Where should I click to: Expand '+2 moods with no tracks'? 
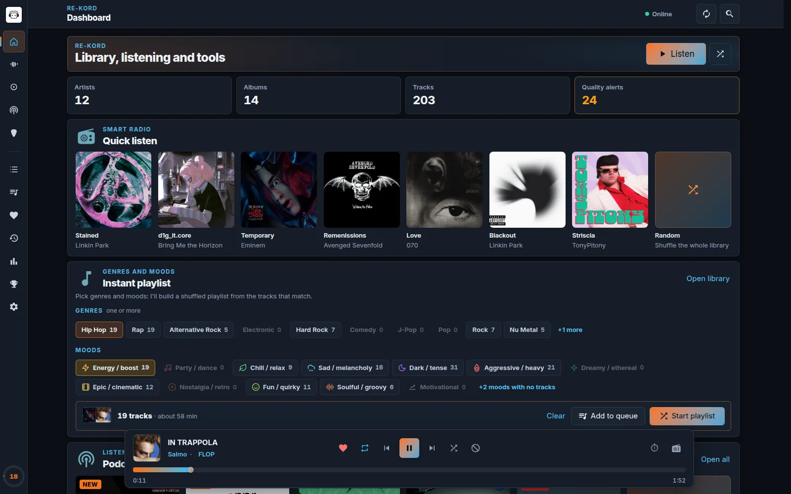point(517,387)
